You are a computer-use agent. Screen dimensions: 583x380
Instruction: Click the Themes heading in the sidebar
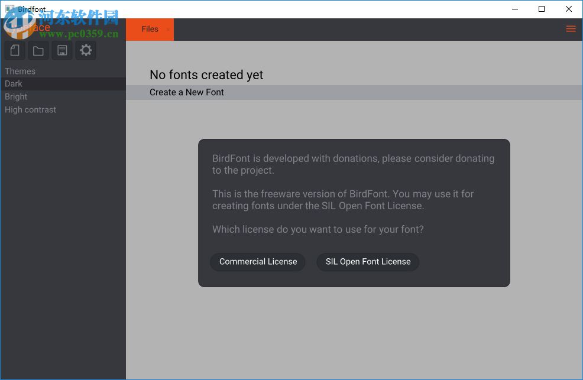(20, 71)
